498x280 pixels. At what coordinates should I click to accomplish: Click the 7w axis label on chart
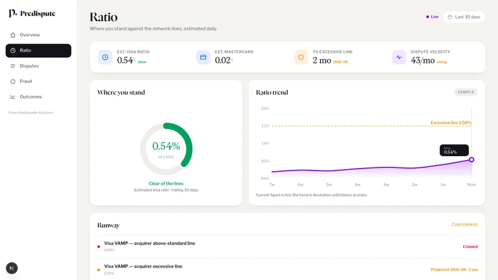pos(272,184)
